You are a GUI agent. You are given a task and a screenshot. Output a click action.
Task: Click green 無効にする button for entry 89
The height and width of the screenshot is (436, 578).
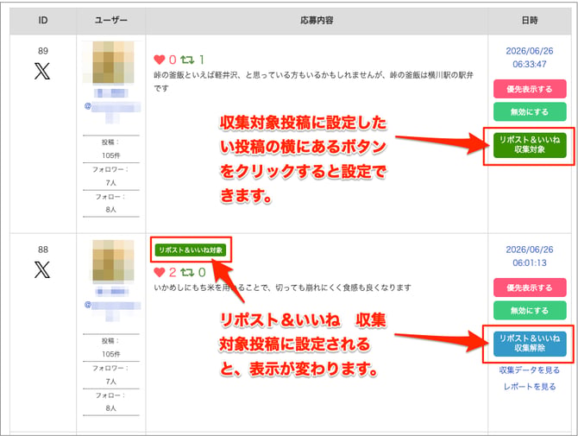click(x=530, y=111)
